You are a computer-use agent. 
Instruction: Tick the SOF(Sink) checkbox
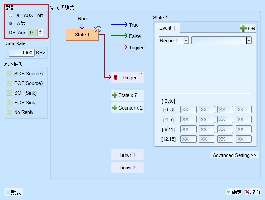pyautogui.click(x=9, y=93)
